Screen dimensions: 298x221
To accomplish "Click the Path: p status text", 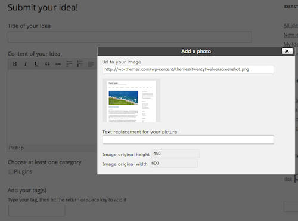I will click(16, 148).
